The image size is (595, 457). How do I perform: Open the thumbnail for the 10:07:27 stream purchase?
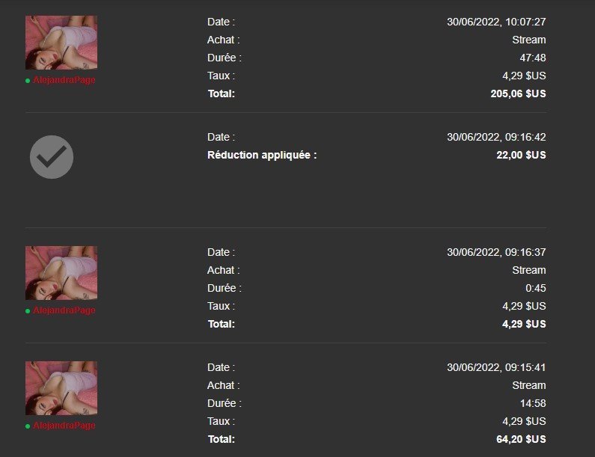tap(61, 43)
